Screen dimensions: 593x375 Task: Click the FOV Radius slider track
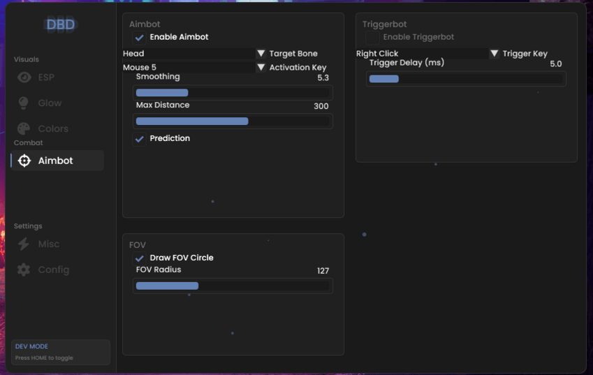click(x=233, y=286)
